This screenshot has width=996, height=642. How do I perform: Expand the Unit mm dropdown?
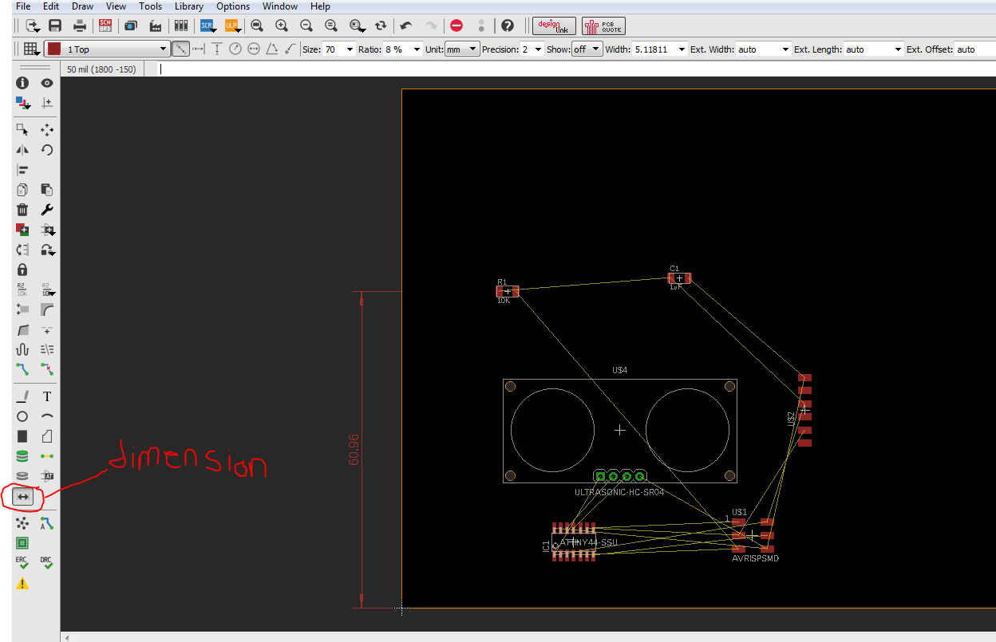pyautogui.click(x=462, y=49)
